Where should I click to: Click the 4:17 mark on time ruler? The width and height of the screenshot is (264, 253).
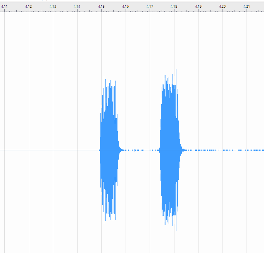[150, 7]
